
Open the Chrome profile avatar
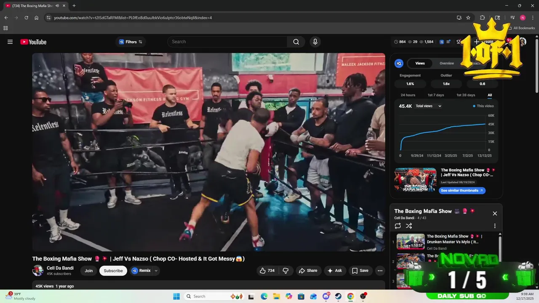click(523, 18)
